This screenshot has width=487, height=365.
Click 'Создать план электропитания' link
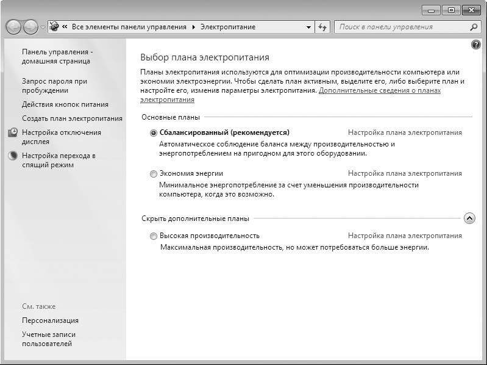pyautogui.click(x=72, y=118)
